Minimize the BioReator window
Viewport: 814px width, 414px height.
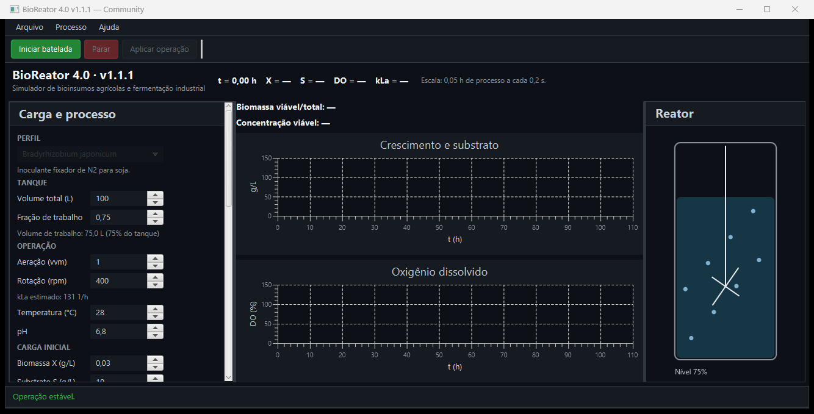pos(740,9)
